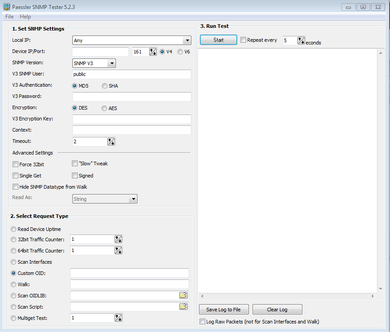This screenshot has width=390, height=332.
Task: Click the Scan Script path field
Action: pyautogui.click(x=124, y=307)
